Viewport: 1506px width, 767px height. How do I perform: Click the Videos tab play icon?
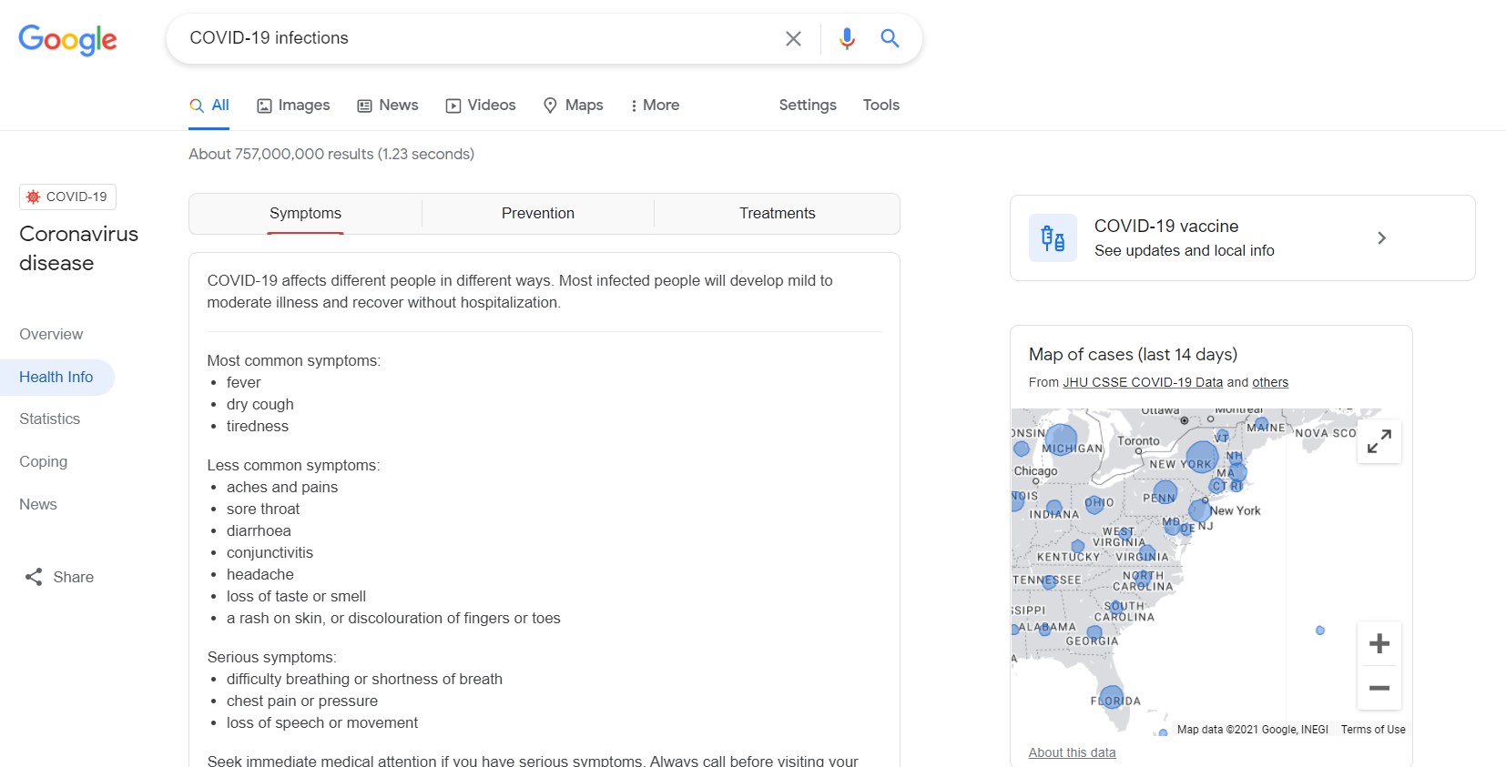coord(453,106)
